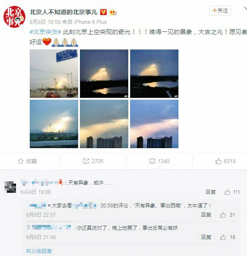Click the red 北京事儿 profile avatar
The image size is (247, 256).
(14, 17)
